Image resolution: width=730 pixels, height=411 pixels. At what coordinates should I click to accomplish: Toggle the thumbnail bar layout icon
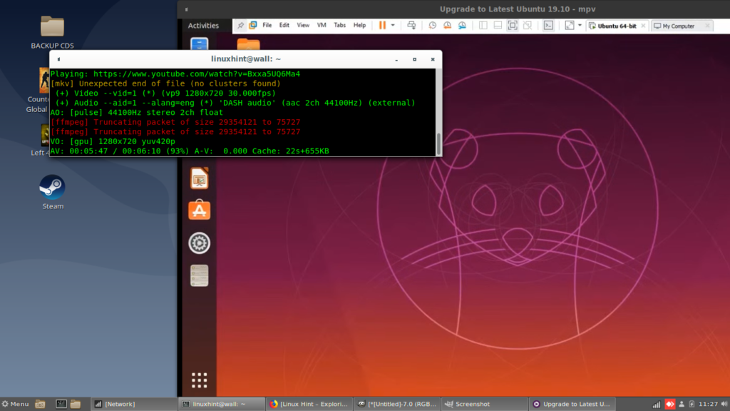point(498,25)
